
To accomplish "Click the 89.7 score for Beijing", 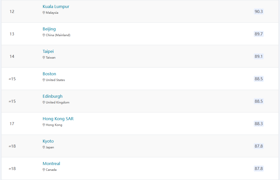I will 258,34.
